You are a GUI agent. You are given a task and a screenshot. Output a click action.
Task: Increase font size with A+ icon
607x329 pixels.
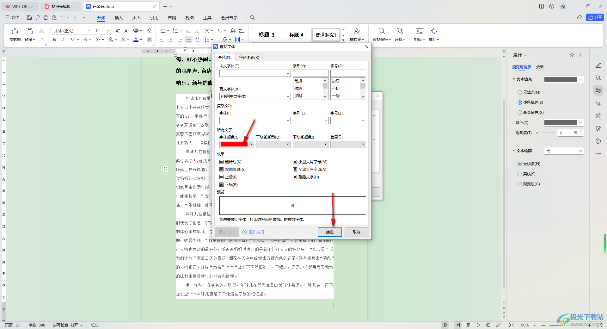click(118, 31)
